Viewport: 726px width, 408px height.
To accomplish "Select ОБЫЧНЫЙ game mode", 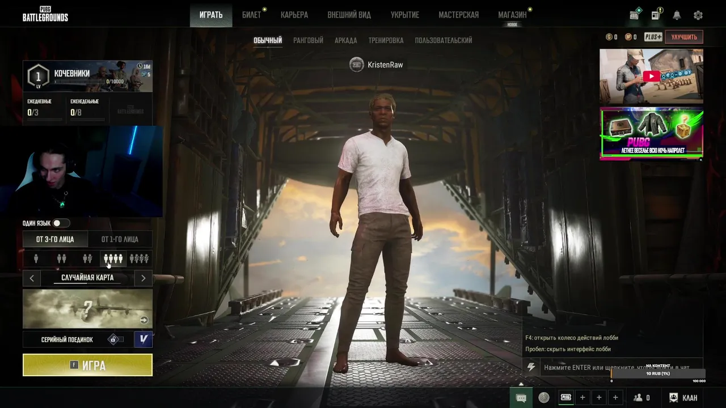I will [268, 40].
